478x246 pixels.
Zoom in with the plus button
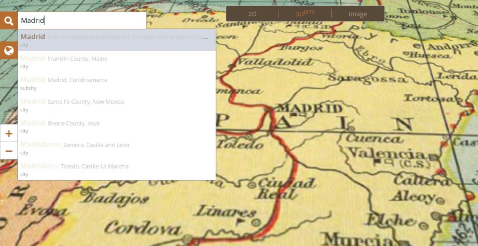tap(8, 133)
